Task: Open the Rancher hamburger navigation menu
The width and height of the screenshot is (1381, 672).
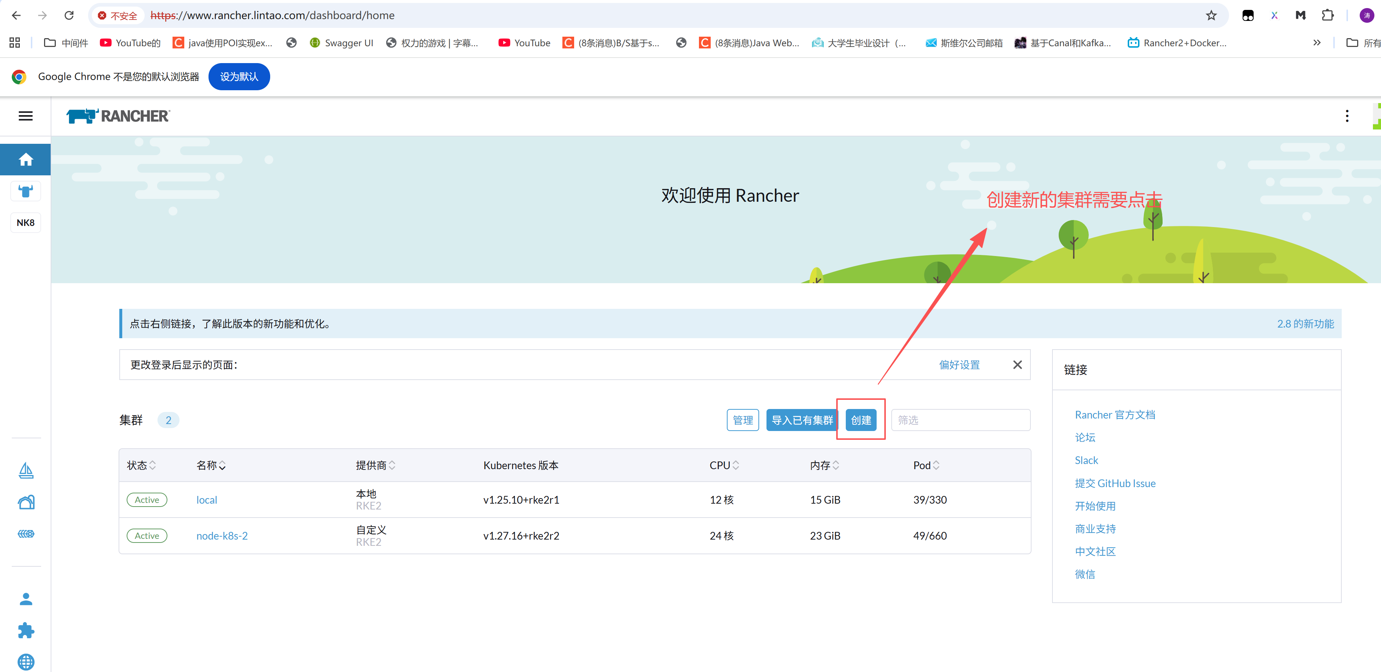Action: [26, 116]
